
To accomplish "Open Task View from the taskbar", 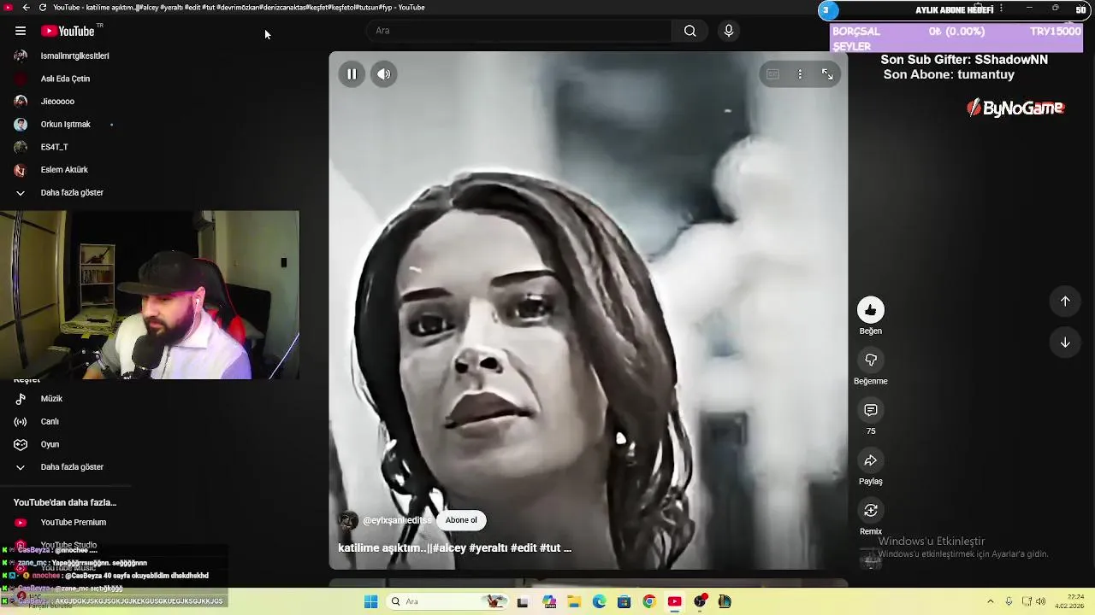I will (x=523, y=602).
